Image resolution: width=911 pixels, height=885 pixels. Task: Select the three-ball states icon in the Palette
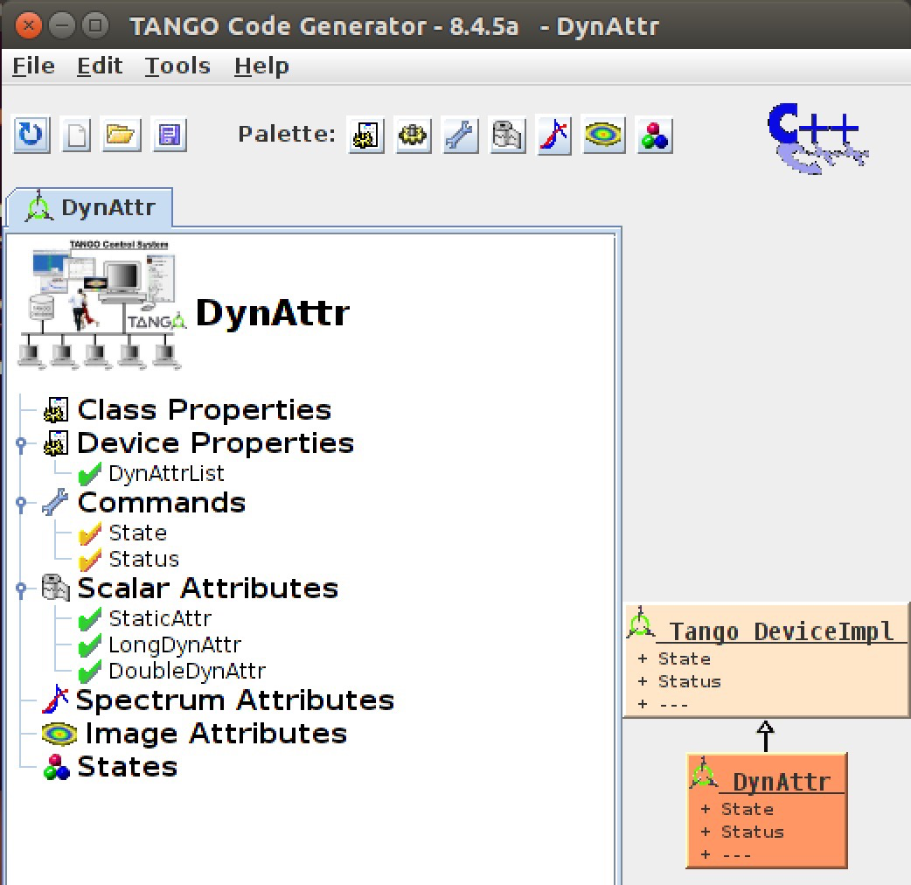click(x=655, y=136)
